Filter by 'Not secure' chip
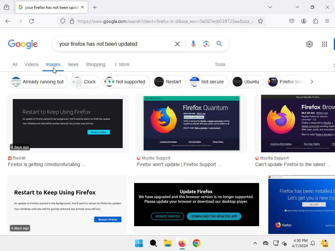This screenshot has height=251, width=335. (208, 82)
